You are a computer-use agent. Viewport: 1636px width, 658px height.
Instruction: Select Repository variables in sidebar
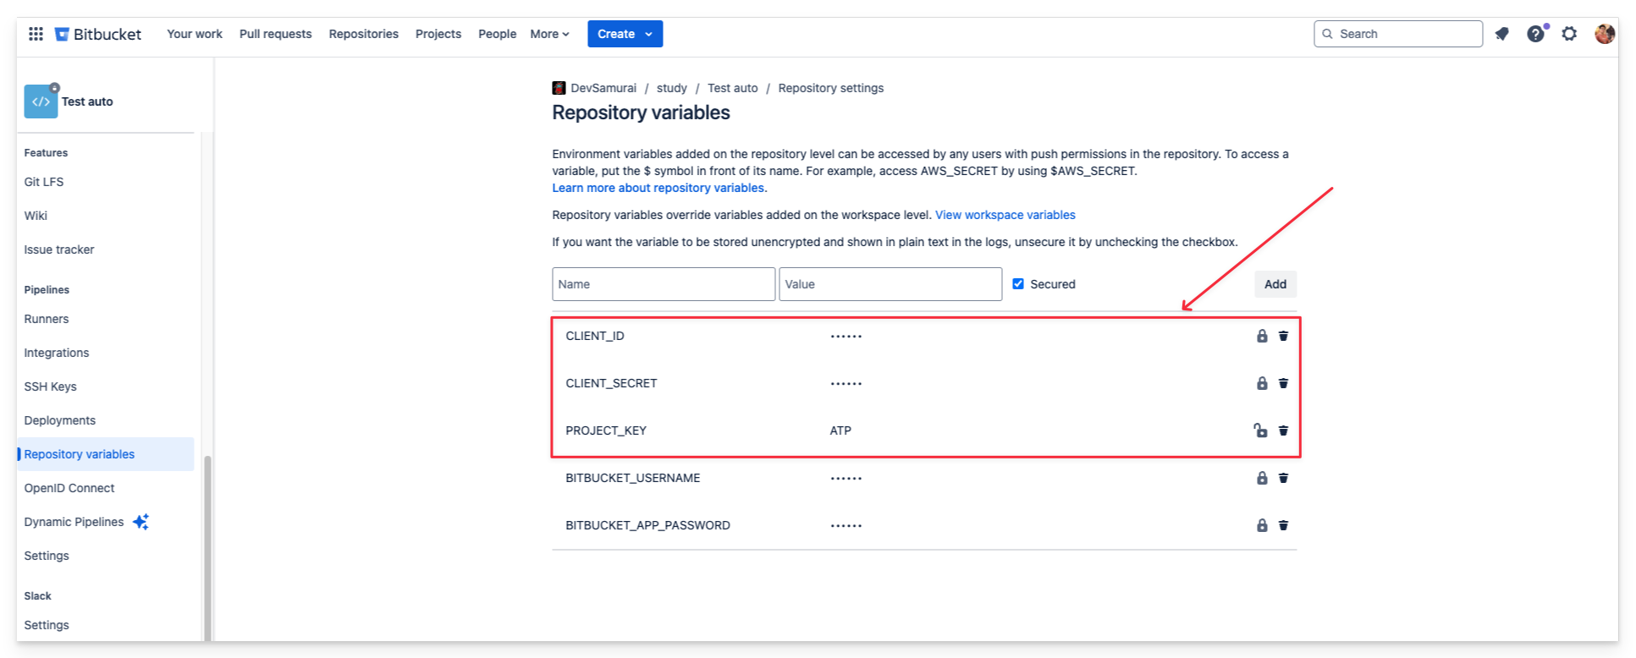[x=105, y=454]
